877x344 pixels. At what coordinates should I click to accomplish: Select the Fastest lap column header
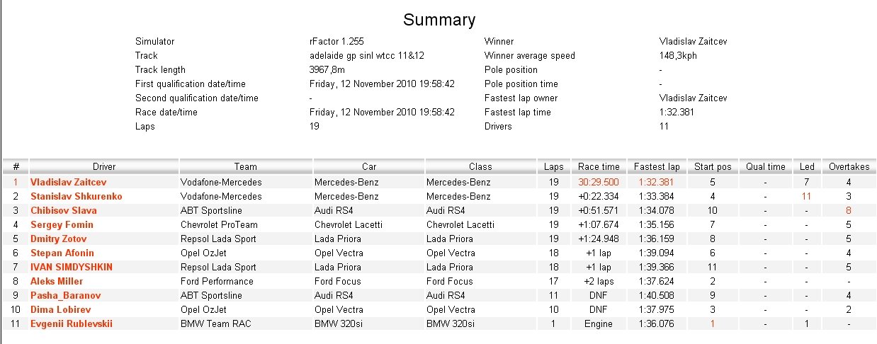pos(657,167)
